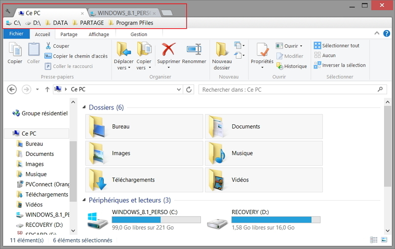Select PVConnect in navigation pane
Screen dimensions: 395x249
(x=43, y=184)
